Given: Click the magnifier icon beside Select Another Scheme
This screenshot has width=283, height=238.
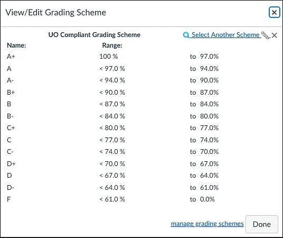Looking at the screenshot, I should click(x=186, y=35).
